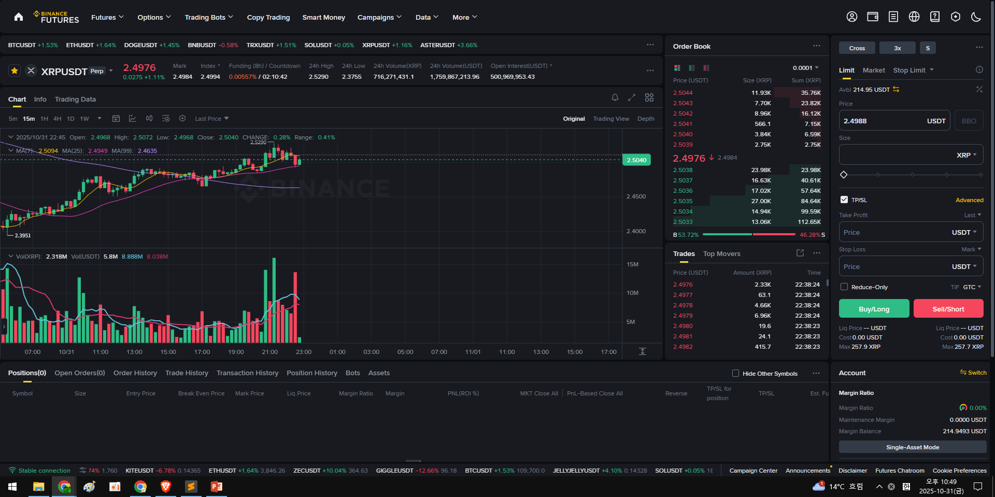The height and width of the screenshot is (497, 995).
Task: Open the order panel more options dots
Action: point(979,47)
